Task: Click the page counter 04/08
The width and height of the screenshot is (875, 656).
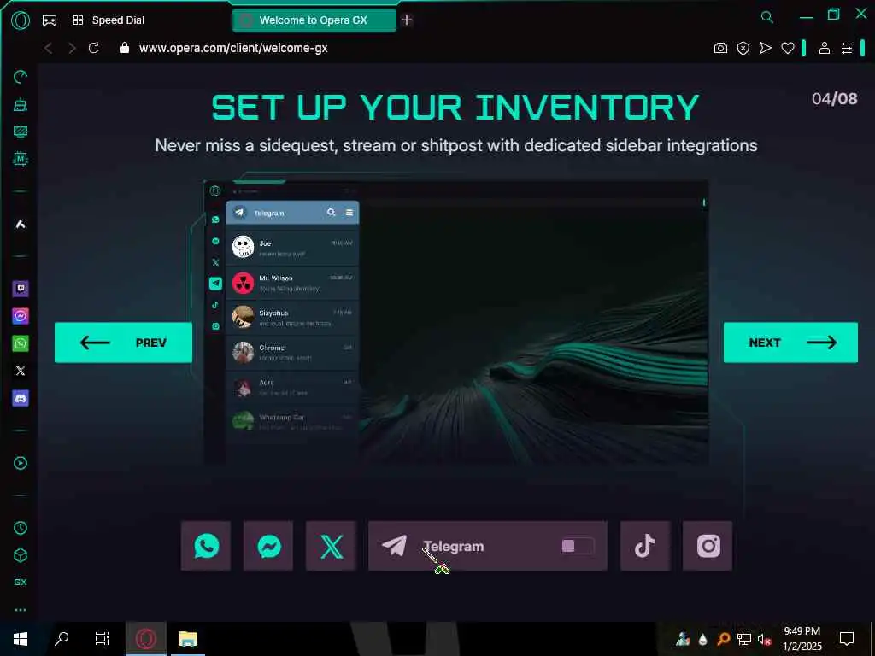Action: pos(834,99)
